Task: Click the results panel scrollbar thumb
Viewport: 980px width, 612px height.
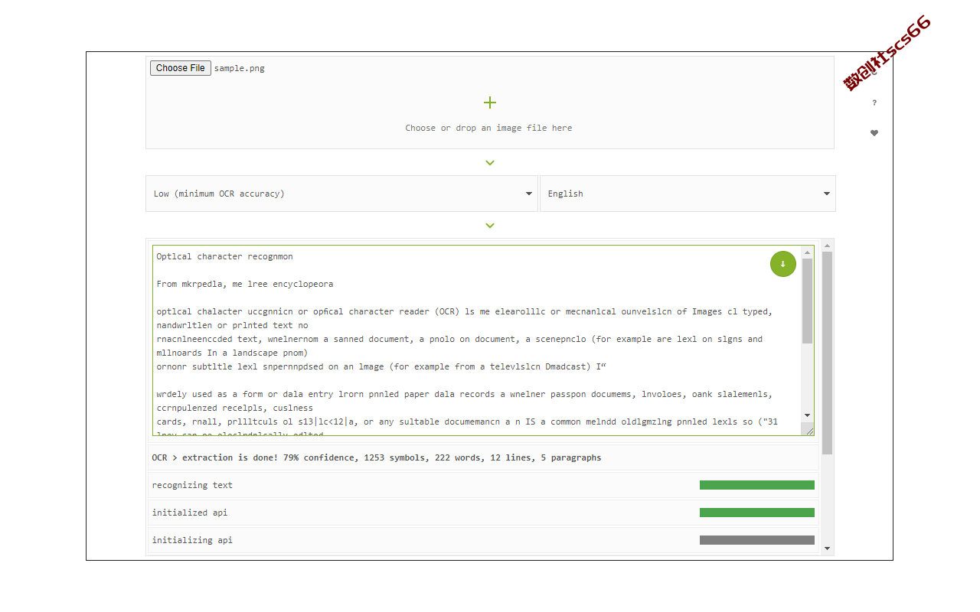Action: pos(827,353)
